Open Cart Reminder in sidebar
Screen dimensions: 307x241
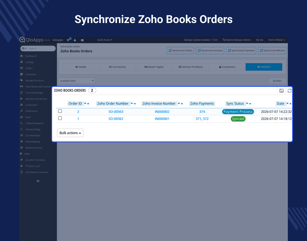(x=33, y=135)
